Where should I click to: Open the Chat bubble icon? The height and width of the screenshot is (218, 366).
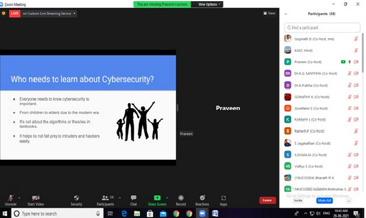(133, 198)
